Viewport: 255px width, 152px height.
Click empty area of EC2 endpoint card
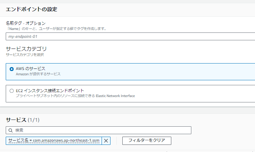195,93
